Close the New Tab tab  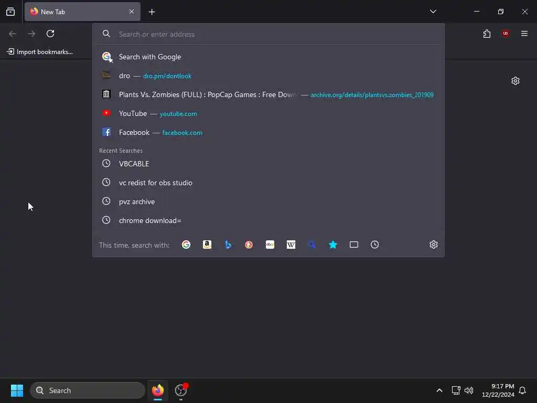pos(132,12)
